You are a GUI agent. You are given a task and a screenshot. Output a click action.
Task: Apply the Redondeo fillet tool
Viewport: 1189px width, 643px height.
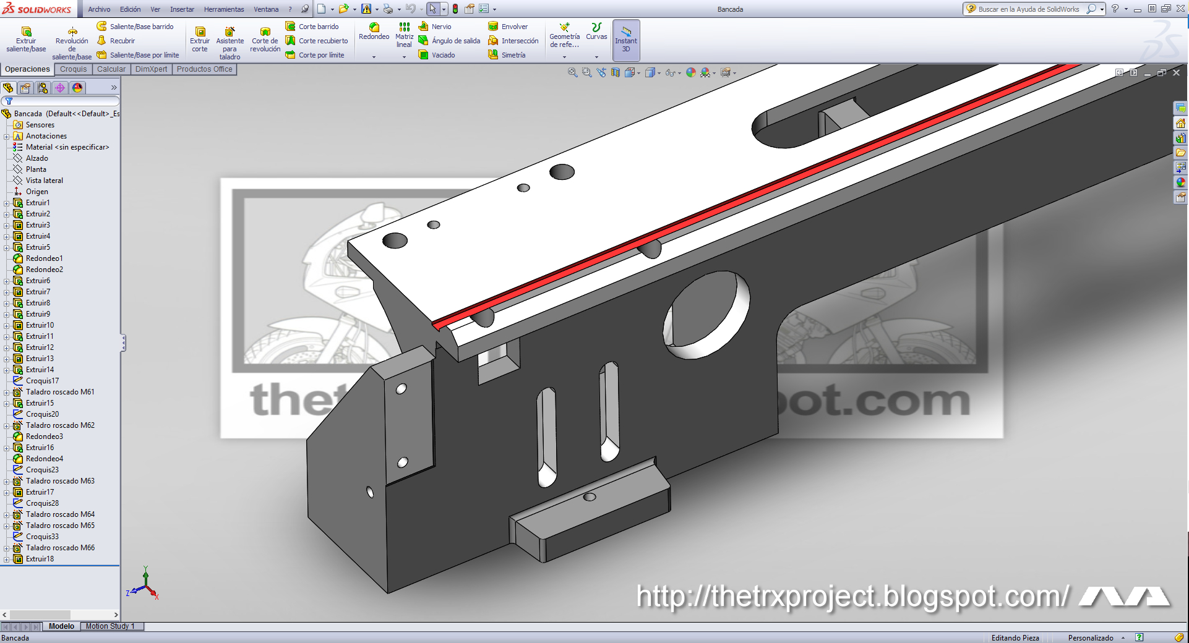[374, 32]
